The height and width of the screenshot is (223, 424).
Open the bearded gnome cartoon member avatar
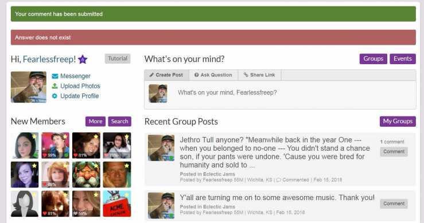(86, 175)
